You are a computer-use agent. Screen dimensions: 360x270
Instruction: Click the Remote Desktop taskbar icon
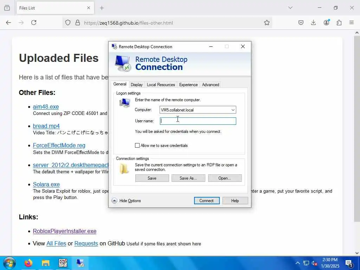80,263
